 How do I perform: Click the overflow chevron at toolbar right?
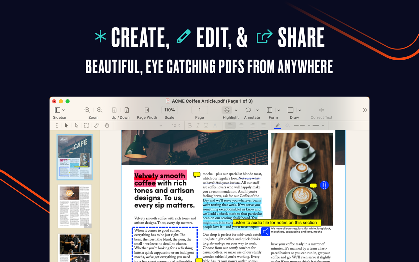(x=365, y=110)
